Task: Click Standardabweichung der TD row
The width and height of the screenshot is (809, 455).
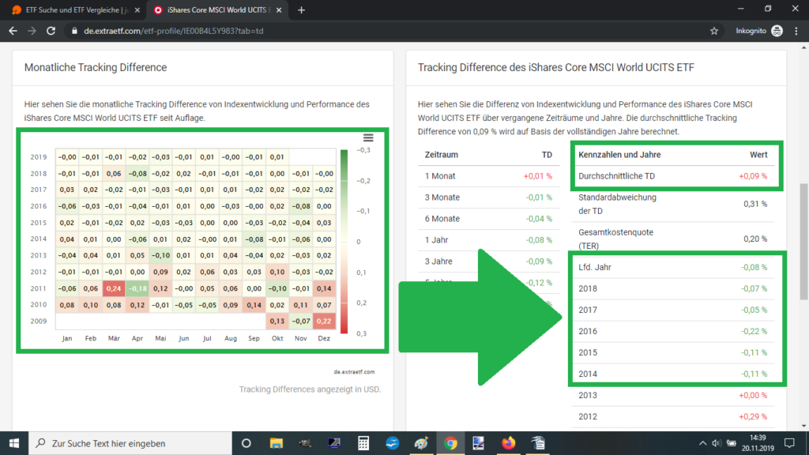Action: pos(673,204)
